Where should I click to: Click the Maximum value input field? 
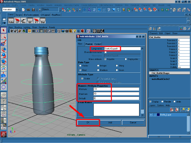116,94
